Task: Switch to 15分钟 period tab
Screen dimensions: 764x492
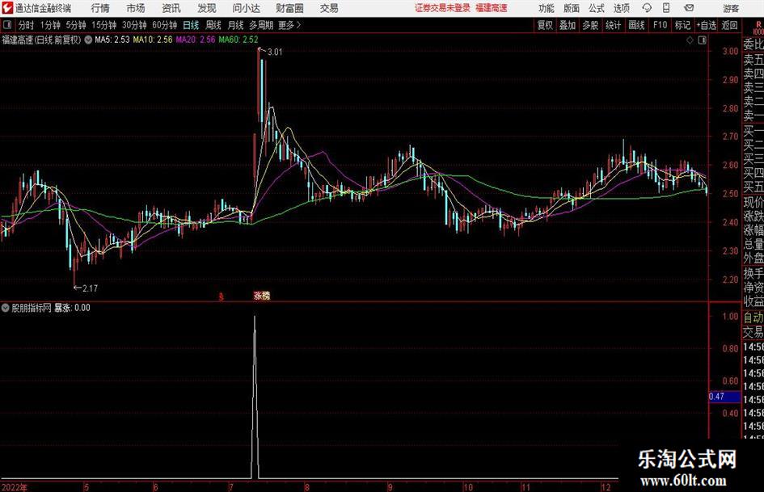Action: pos(104,25)
